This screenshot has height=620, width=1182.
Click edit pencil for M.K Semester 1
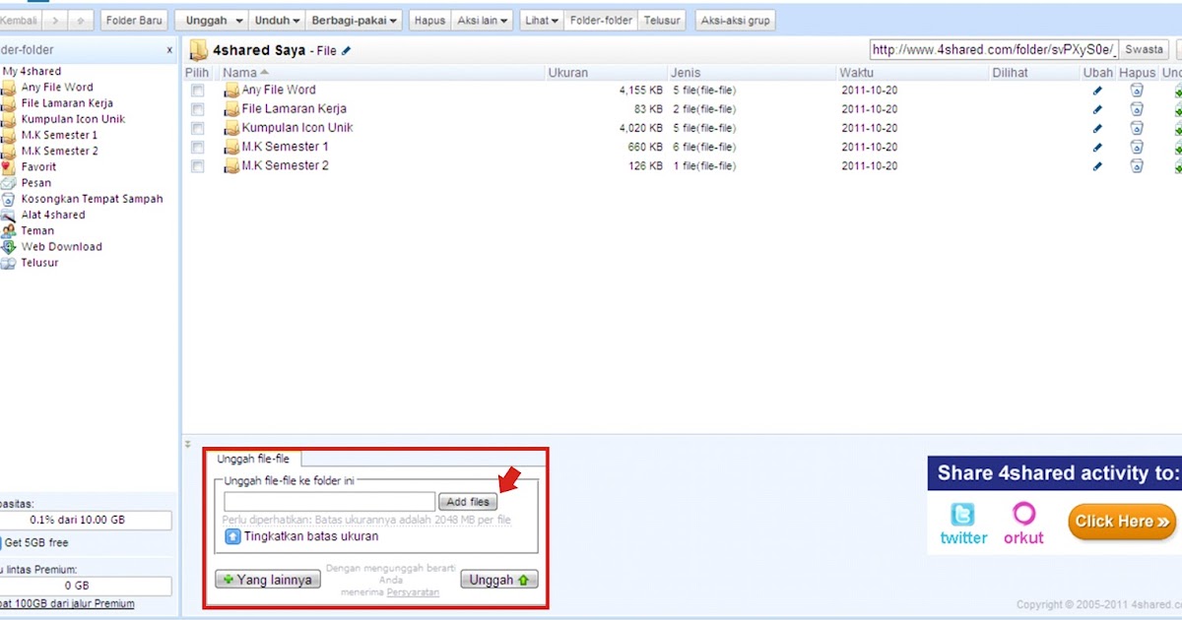[1097, 148]
